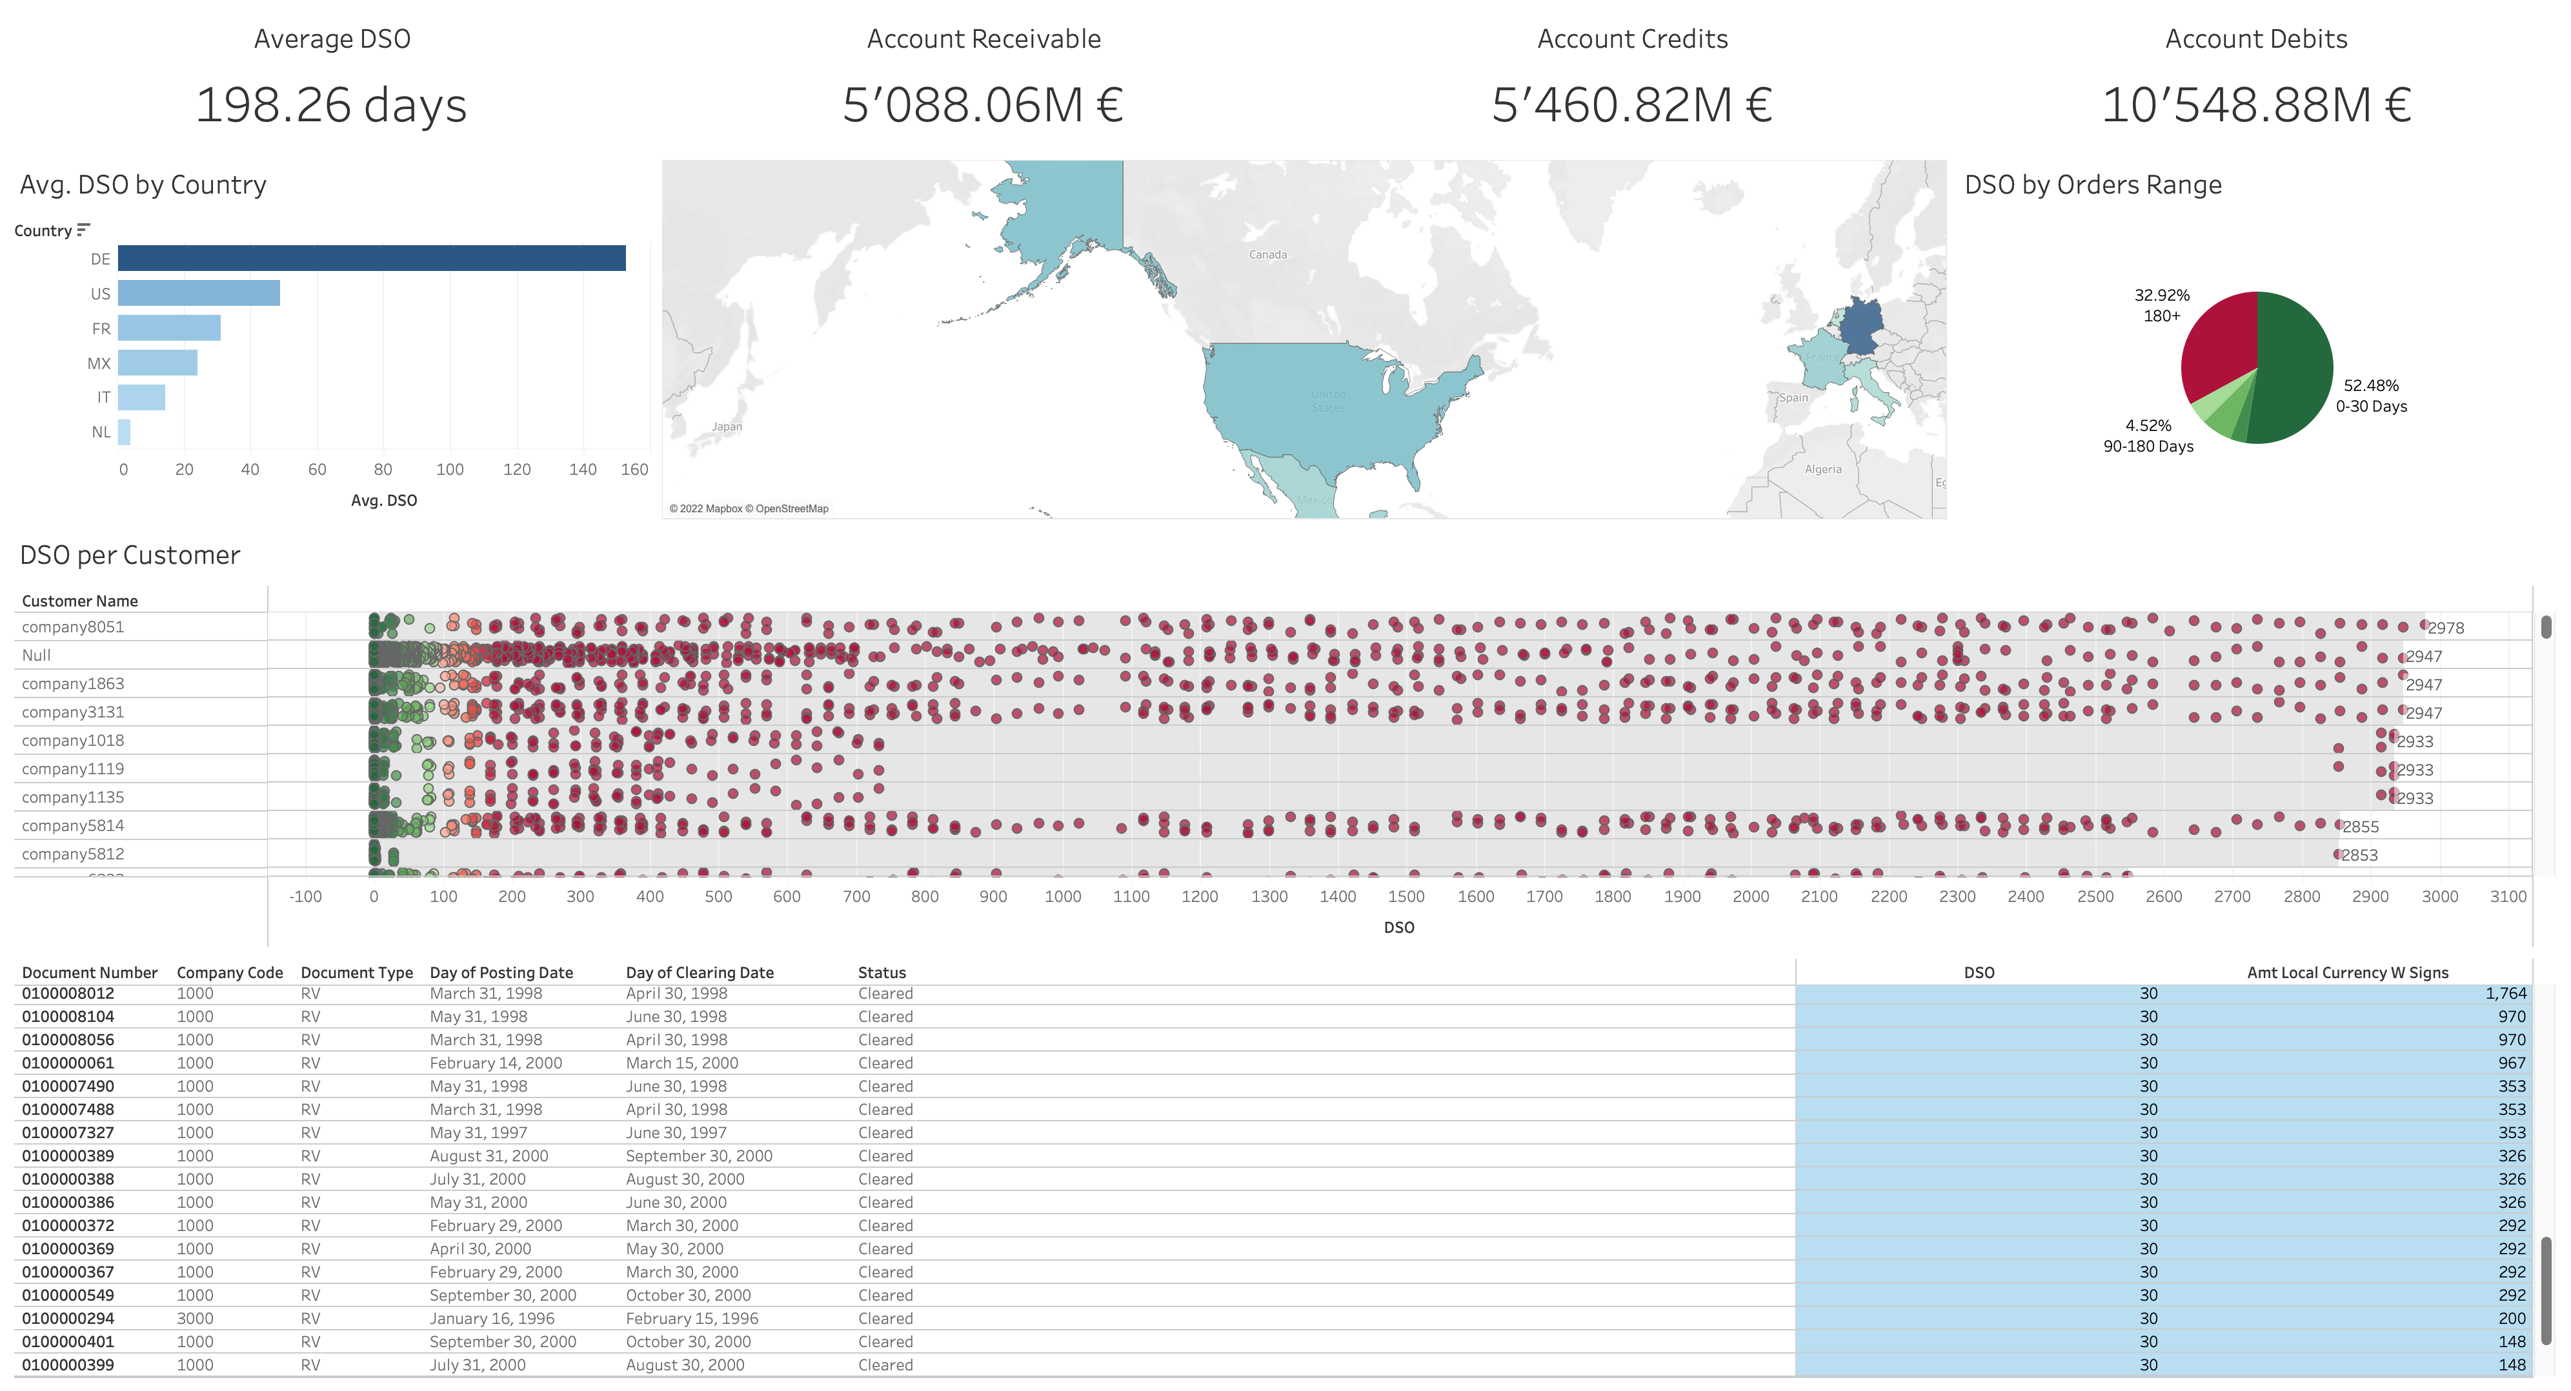
Task: Click the scrollbar in DSO per Customer panel
Action: [2546, 628]
